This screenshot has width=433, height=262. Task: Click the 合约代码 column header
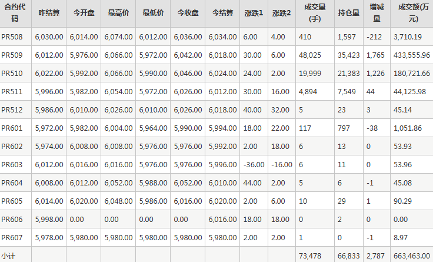15,13
